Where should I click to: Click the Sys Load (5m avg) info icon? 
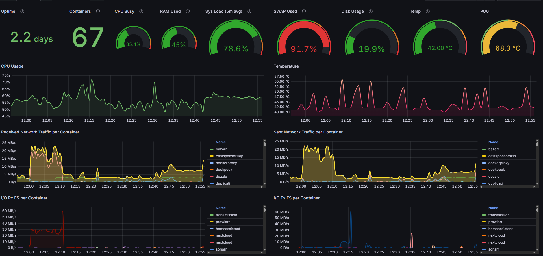click(x=249, y=11)
